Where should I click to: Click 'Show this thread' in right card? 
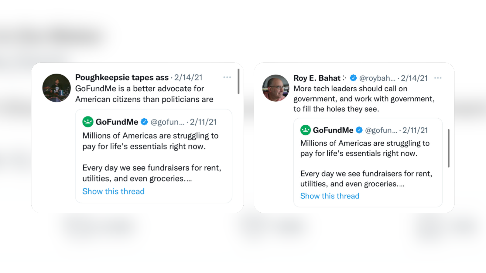[x=330, y=196]
